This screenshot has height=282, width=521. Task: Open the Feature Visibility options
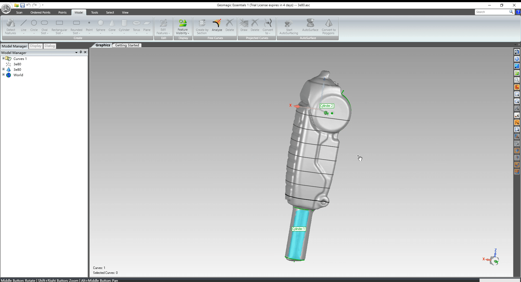(183, 26)
